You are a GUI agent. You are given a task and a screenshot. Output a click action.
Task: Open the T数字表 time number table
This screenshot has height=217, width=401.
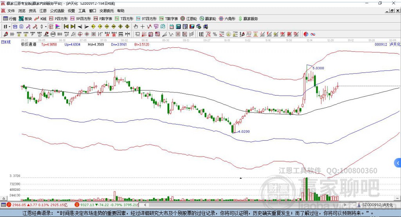click(x=168, y=19)
